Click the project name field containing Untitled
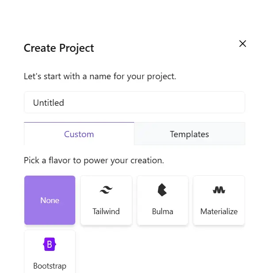 [x=135, y=102]
